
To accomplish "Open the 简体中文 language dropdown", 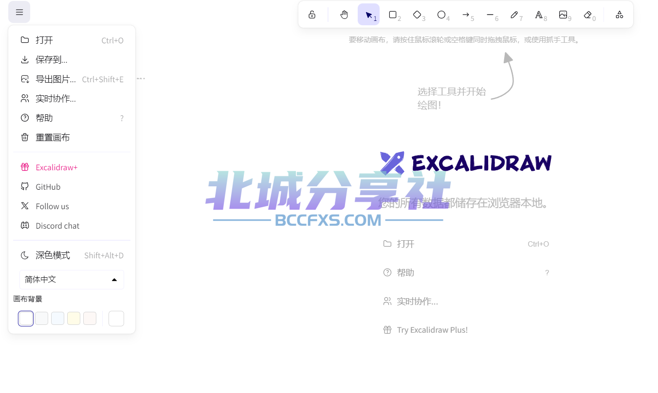I will pyautogui.click(x=72, y=280).
